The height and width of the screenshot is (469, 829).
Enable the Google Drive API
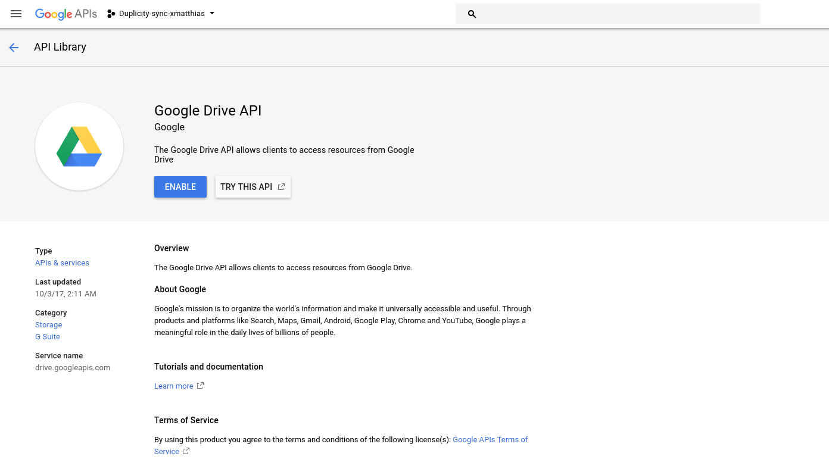pos(180,187)
